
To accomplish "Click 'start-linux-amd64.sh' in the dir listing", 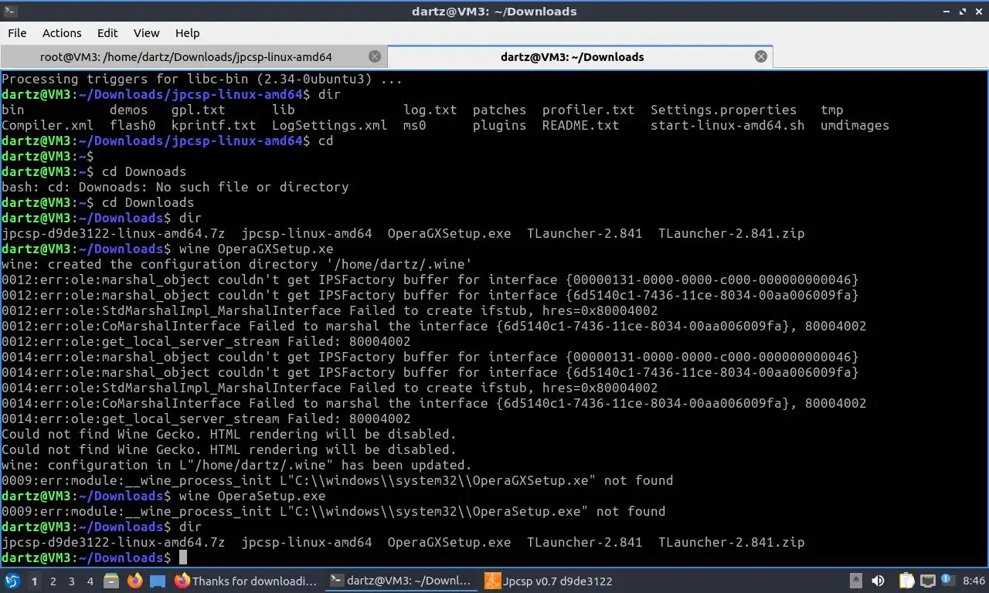I will click(727, 125).
